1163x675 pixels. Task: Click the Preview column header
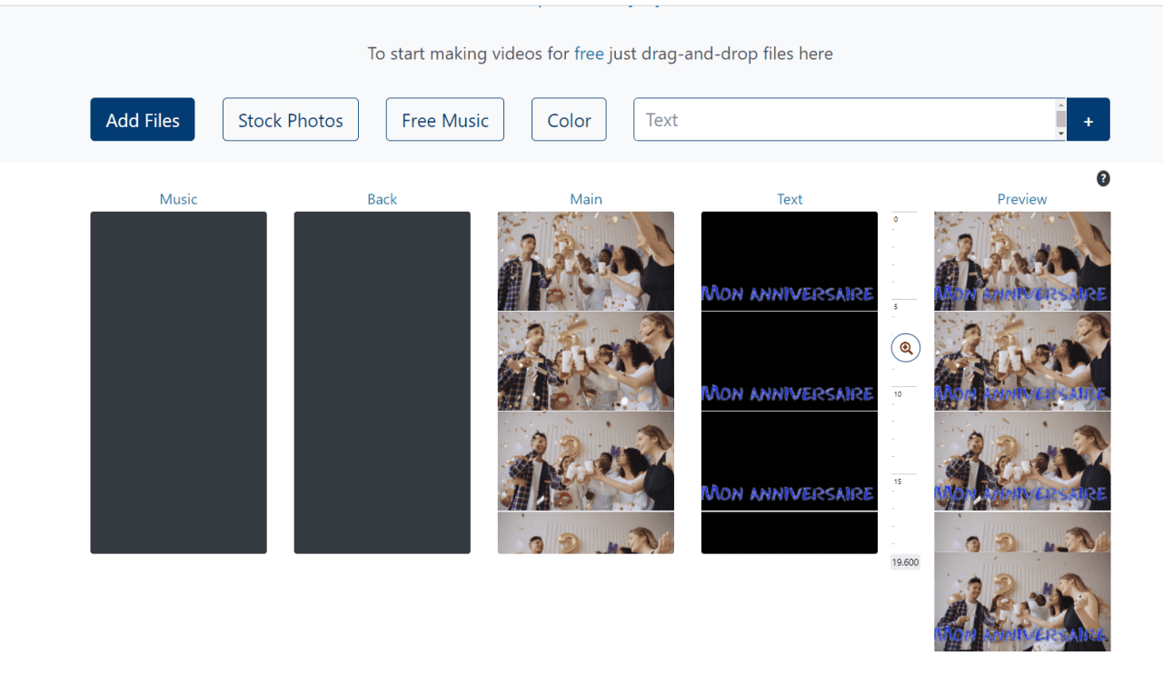[1022, 199]
